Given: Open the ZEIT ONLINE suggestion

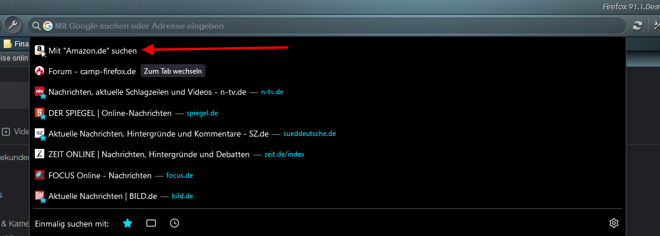Looking at the screenshot, I should tap(328, 155).
